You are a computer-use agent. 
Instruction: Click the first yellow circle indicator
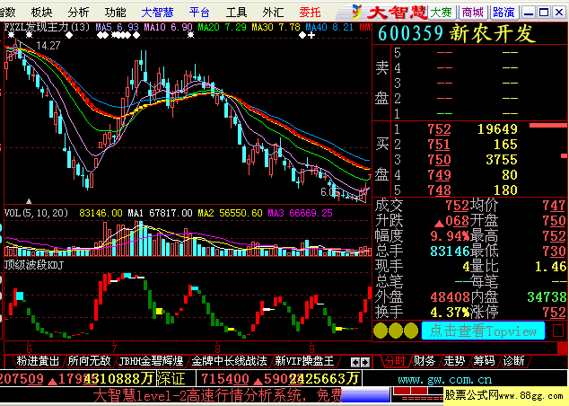[x=381, y=331]
